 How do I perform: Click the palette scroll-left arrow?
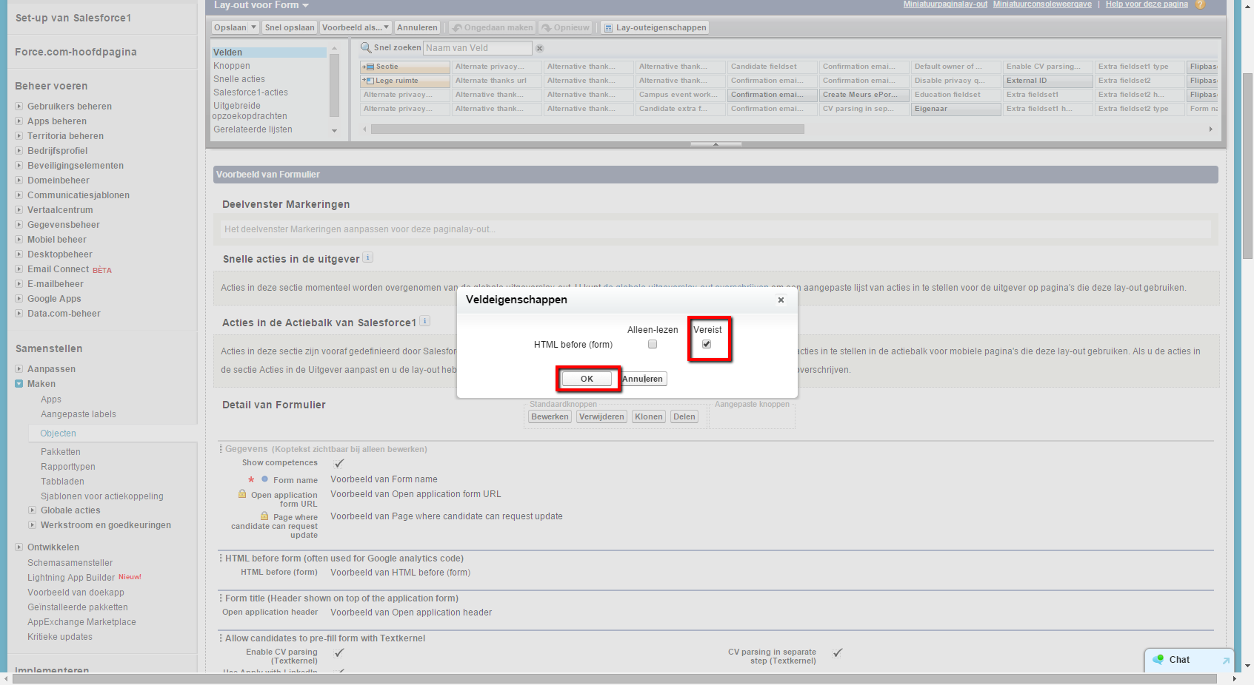[364, 129]
